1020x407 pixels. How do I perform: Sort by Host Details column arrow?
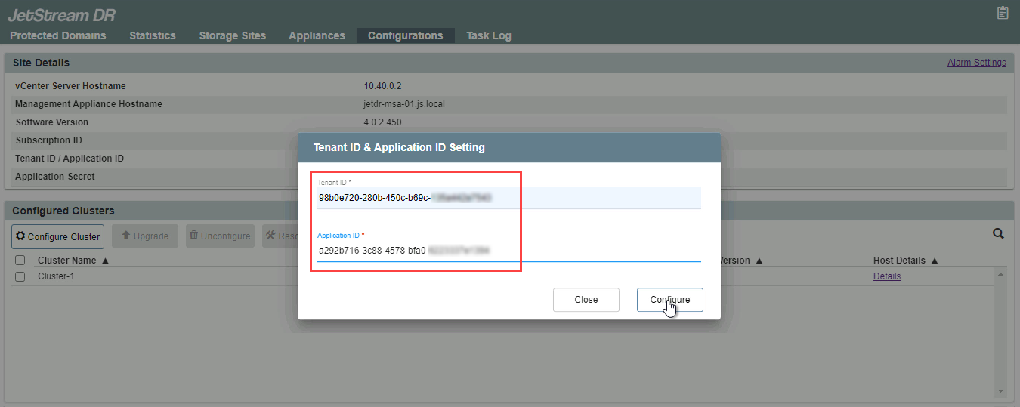pyautogui.click(x=935, y=261)
